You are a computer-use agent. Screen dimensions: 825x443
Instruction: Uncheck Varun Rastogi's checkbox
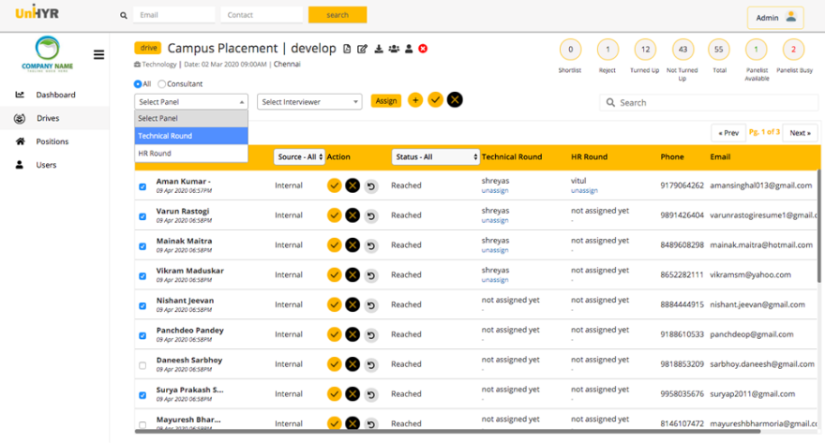click(142, 216)
